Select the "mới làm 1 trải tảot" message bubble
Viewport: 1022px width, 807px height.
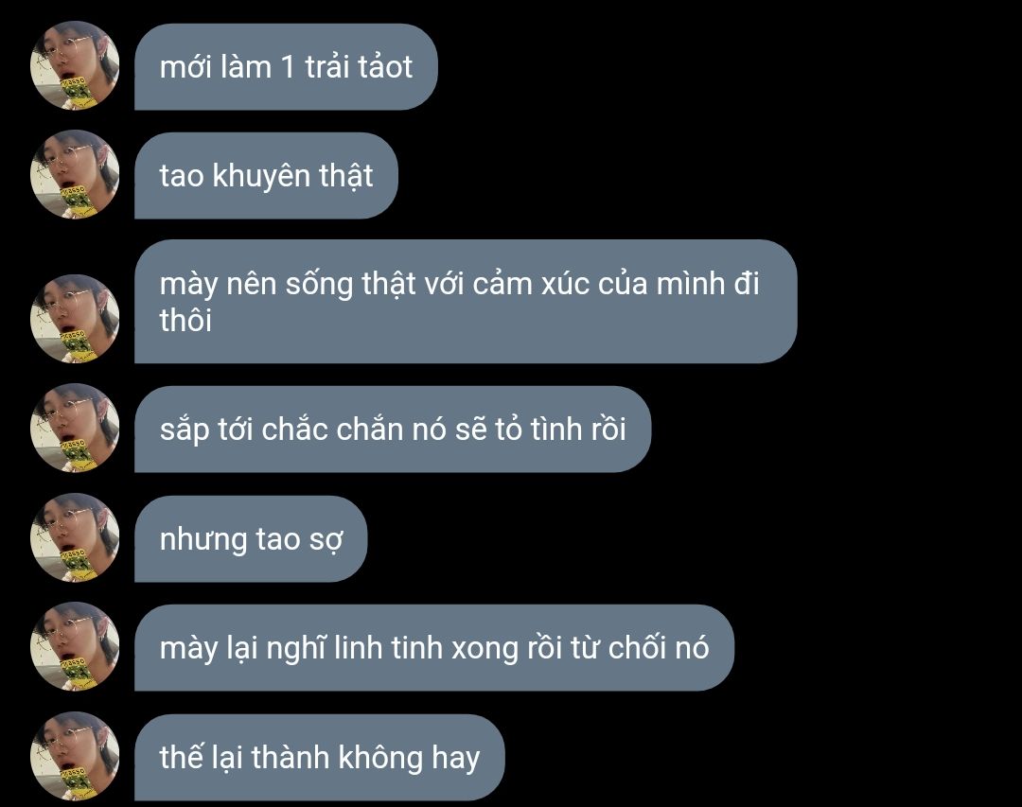click(x=286, y=67)
